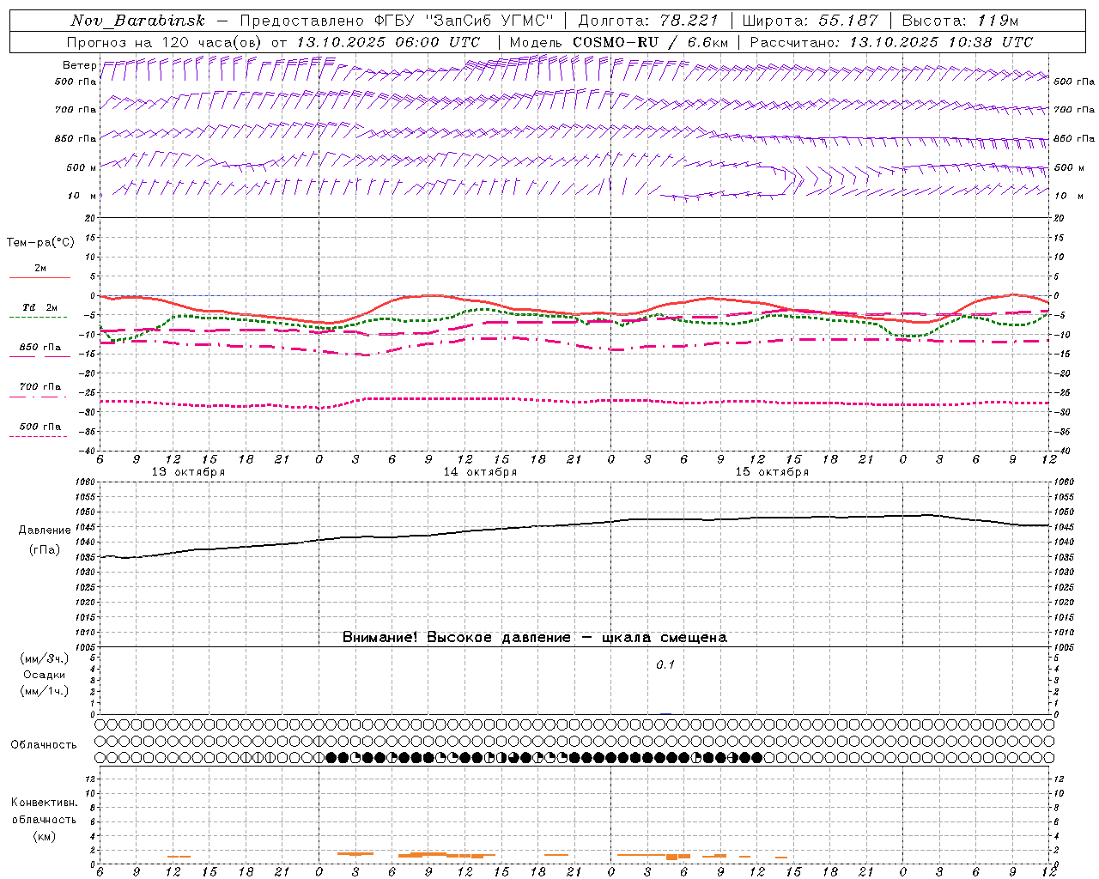Click the 500 гПа temperature legend entry
This screenshot has width=1099, height=879.
pyautogui.click(x=40, y=427)
